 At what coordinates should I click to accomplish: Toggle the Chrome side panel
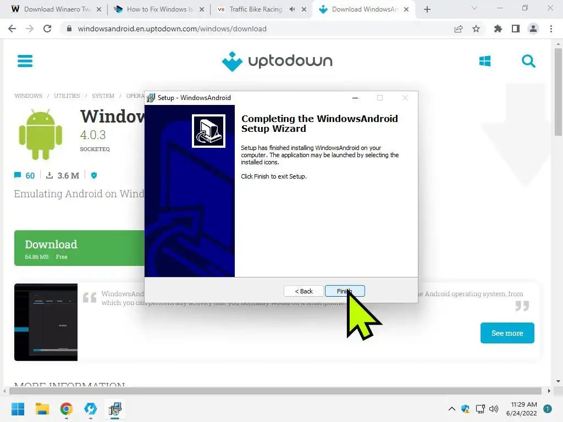516,29
